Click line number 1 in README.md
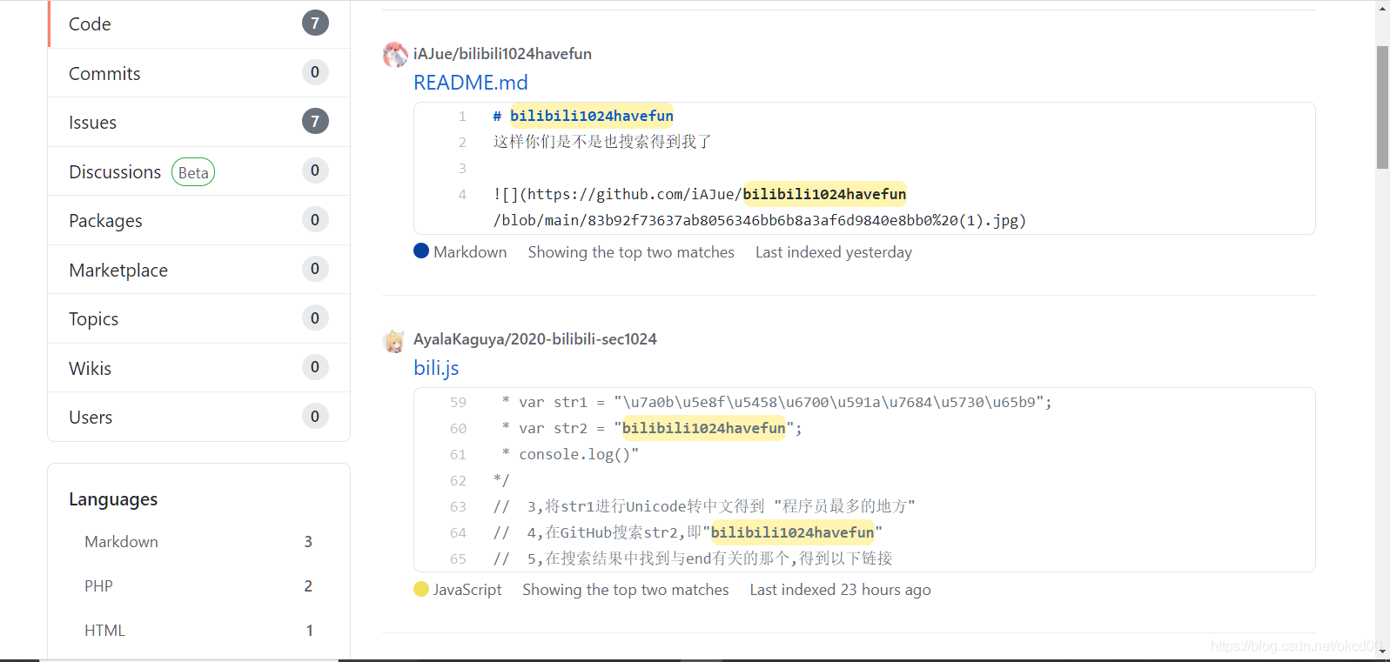The width and height of the screenshot is (1390, 662). pos(462,116)
